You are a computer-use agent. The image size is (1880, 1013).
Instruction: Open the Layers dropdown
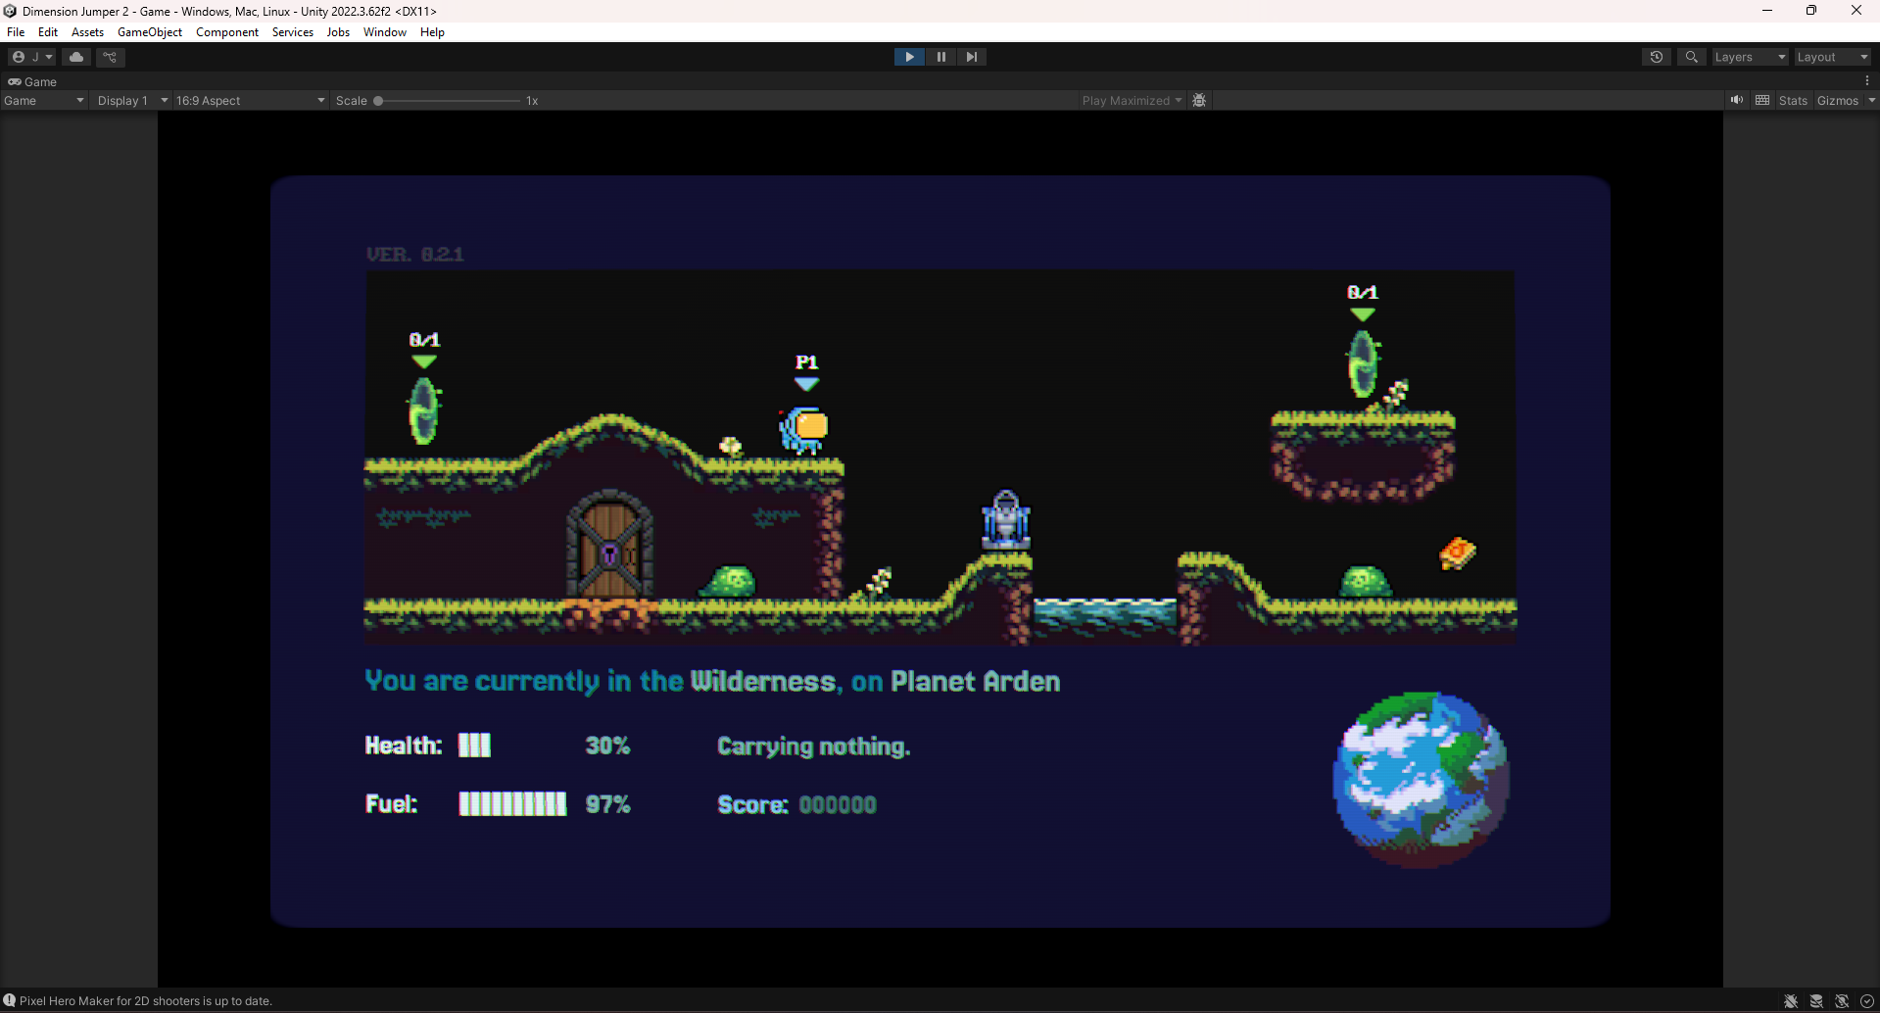1750,57
